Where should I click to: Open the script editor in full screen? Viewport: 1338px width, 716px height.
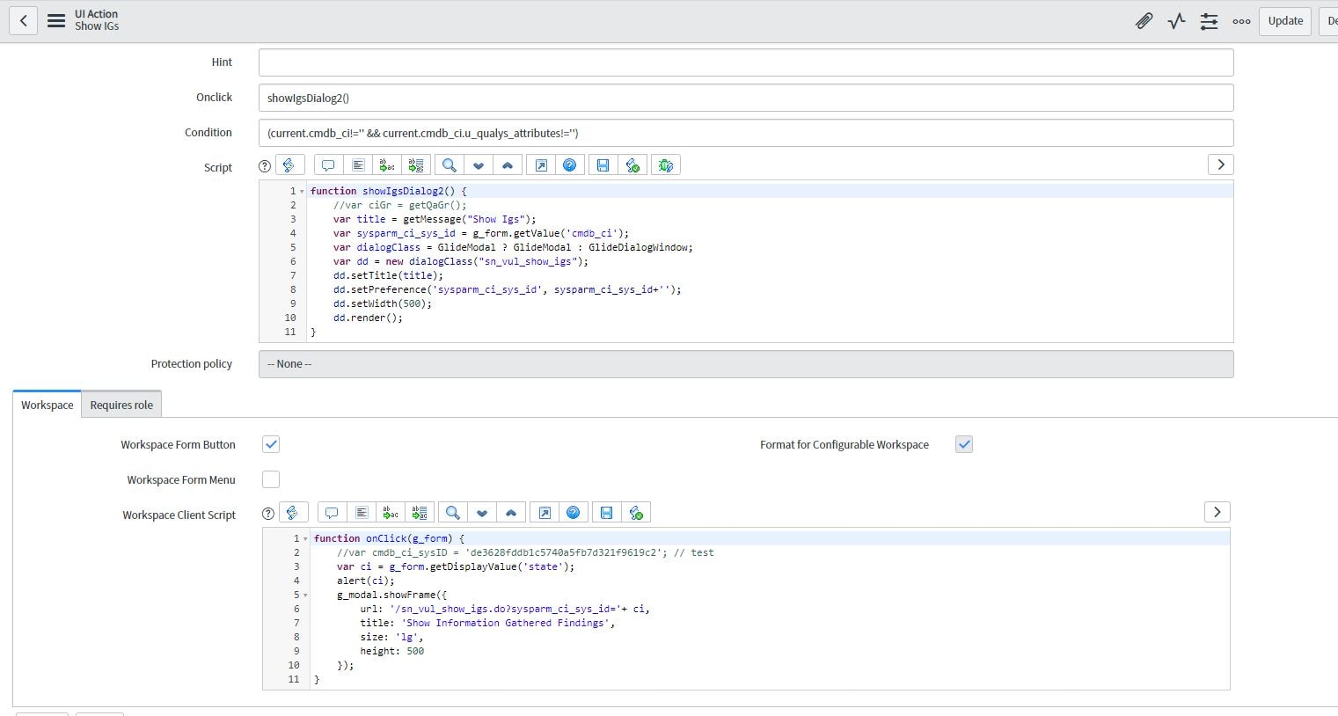point(541,164)
